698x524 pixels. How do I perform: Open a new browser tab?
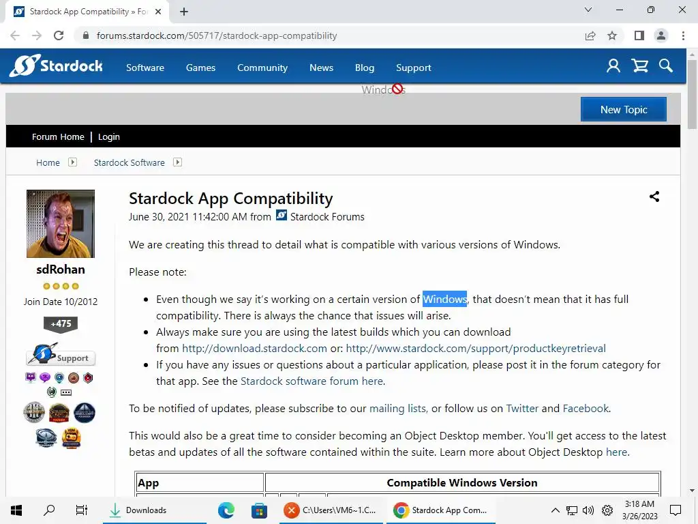tap(184, 12)
